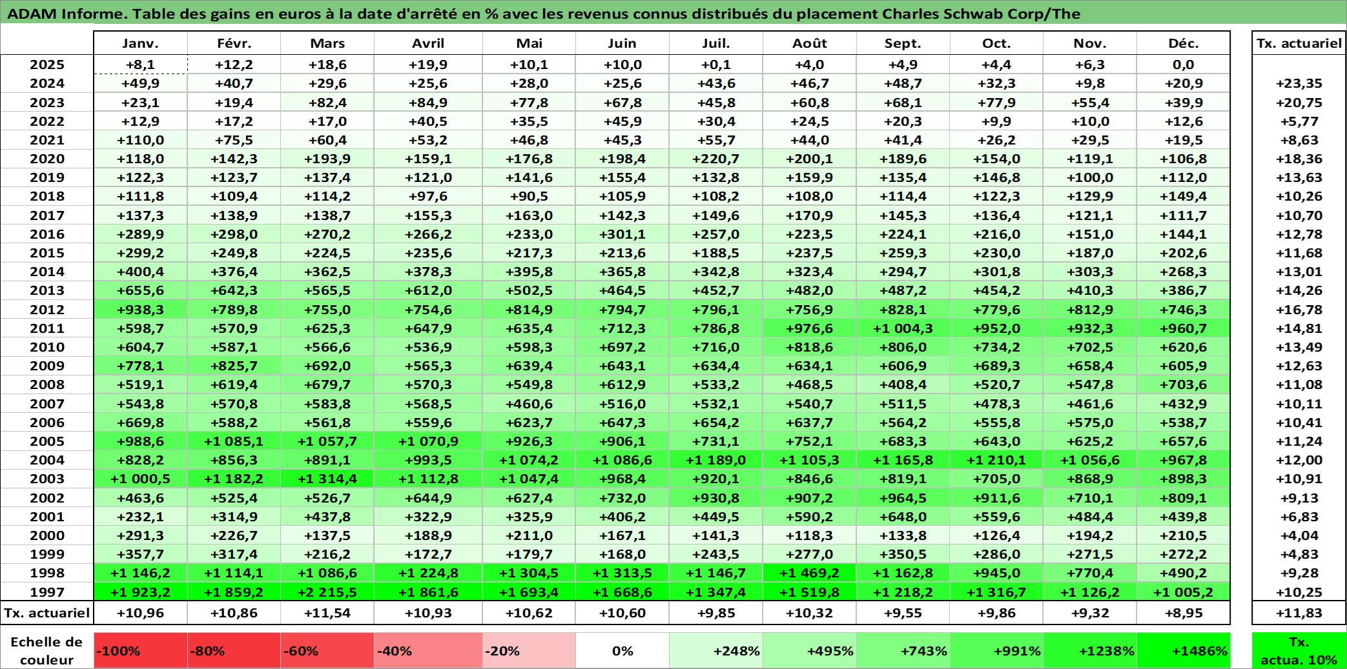Select the -20% light pink scale swatch
The image size is (1347, 669).
[529, 650]
